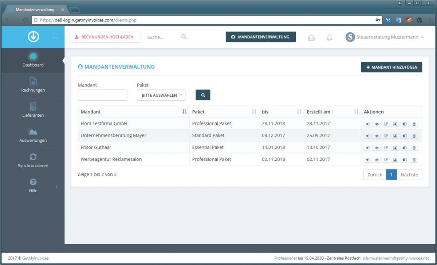Viewport: 437px width, 265px height.
Task: Edit Unternehmensberatung Mayer with the pencil icon
Action: click(x=386, y=136)
